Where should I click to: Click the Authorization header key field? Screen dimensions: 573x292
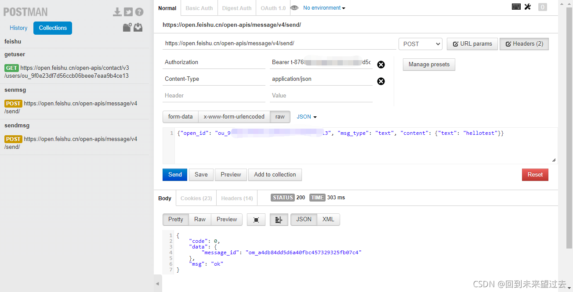[214, 62]
